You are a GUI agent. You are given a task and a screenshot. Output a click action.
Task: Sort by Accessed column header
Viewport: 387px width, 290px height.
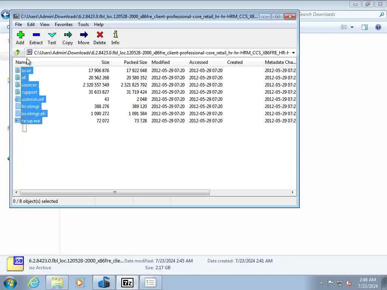pos(206,62)
